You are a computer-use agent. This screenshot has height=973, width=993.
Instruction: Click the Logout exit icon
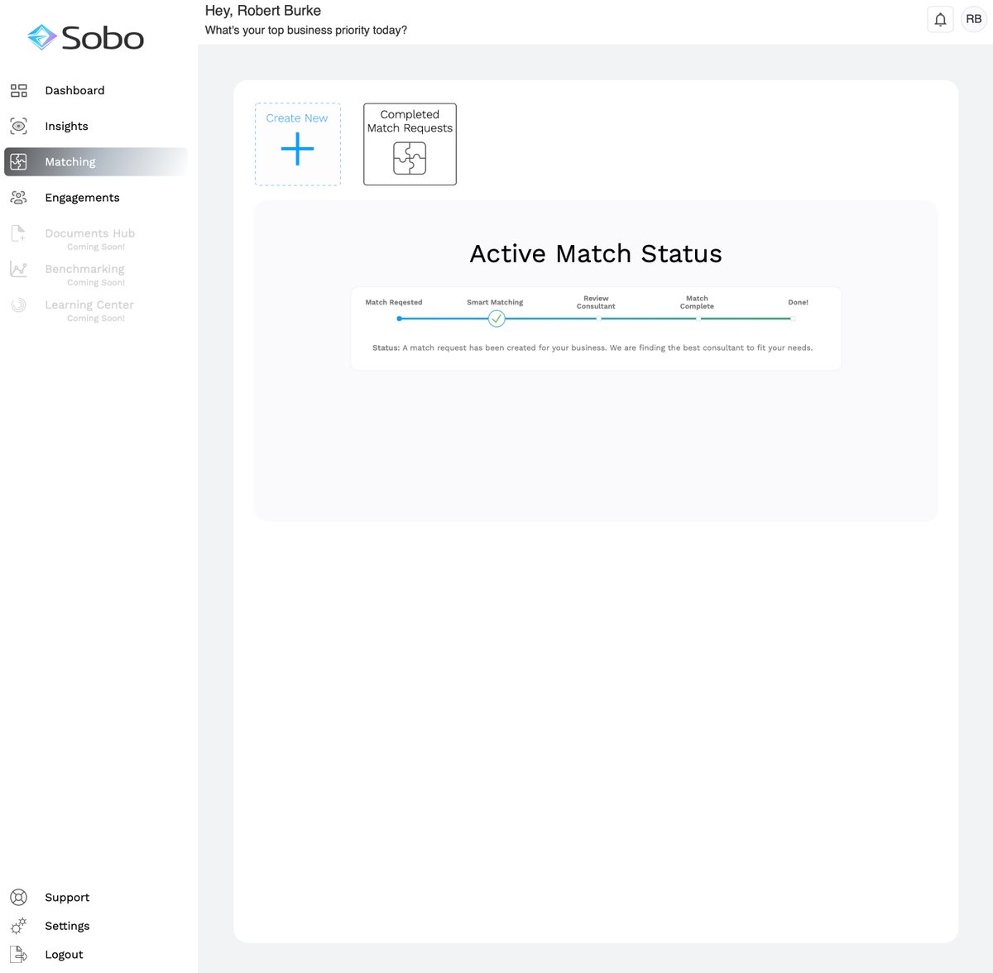(x=18, y=954)
